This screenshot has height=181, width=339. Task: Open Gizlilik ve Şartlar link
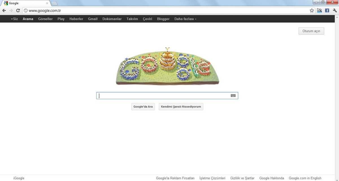point(242,178)
